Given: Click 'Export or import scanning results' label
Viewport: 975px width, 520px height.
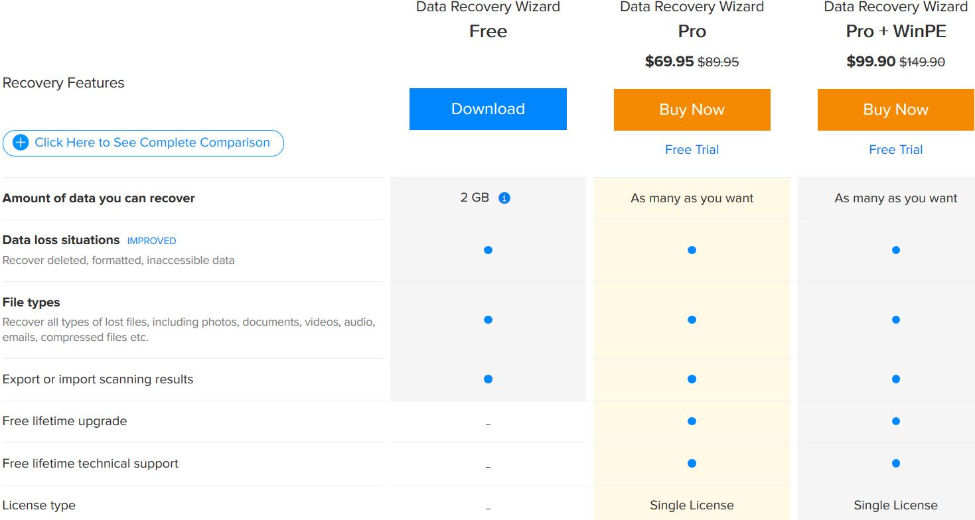Looking at the screenshot, I should [x=98, y=379].
